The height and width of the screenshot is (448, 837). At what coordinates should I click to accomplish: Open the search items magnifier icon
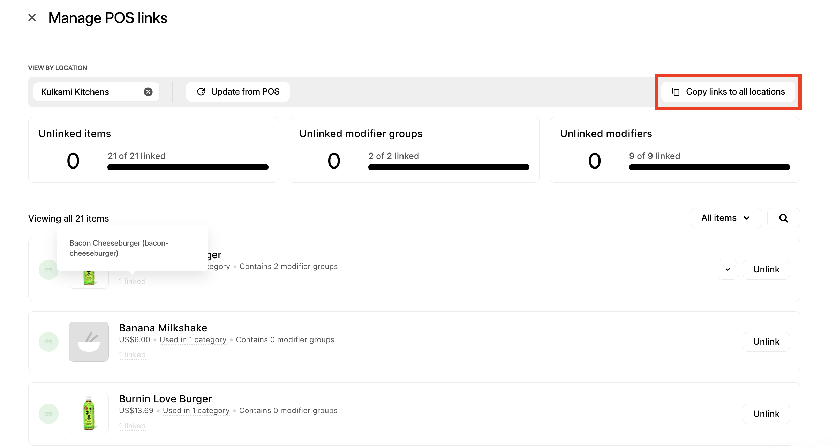tap(784, 218)
